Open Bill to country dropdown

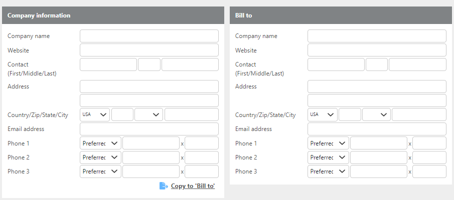(323, 114)
